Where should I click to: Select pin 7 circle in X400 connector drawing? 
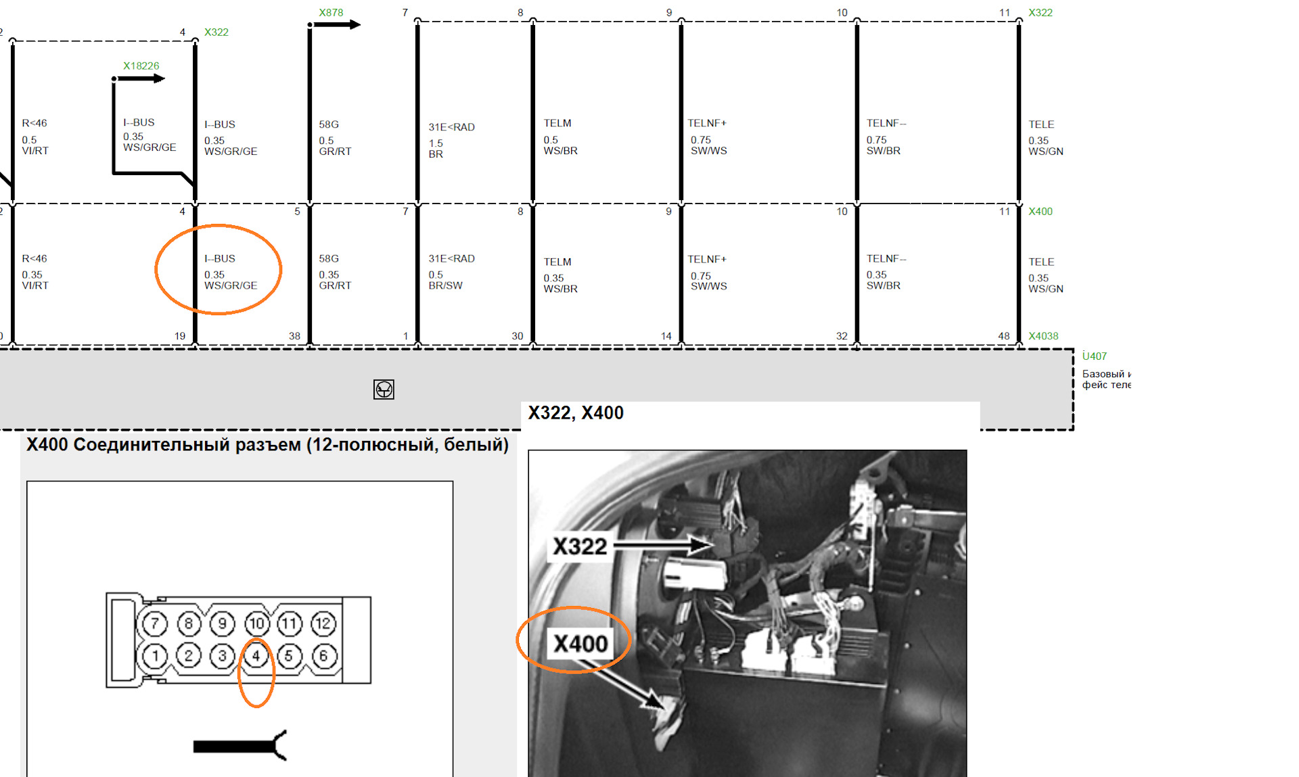(x=155, y=623)
